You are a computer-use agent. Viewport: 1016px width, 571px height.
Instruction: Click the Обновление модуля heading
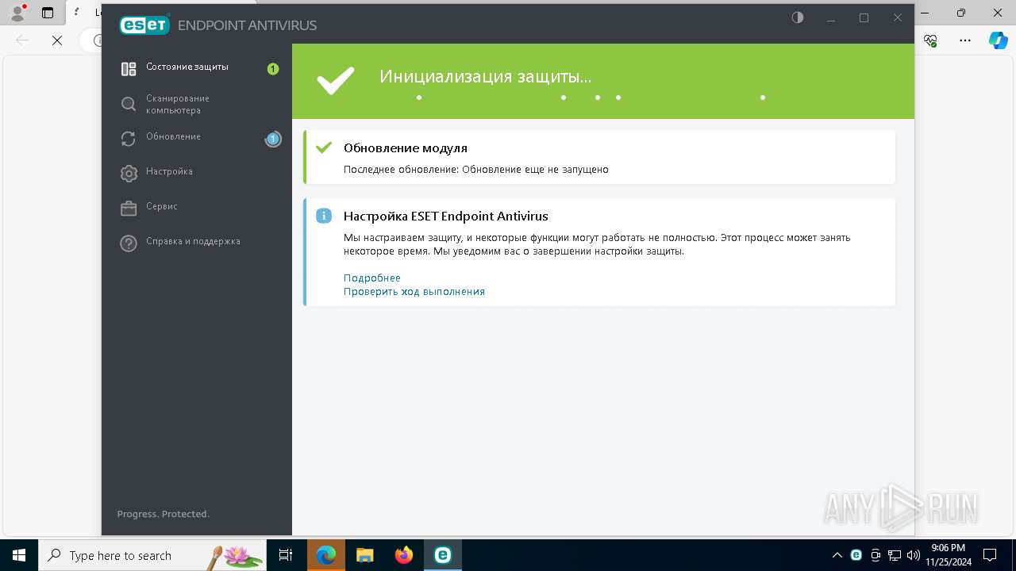tap(406, 148)
